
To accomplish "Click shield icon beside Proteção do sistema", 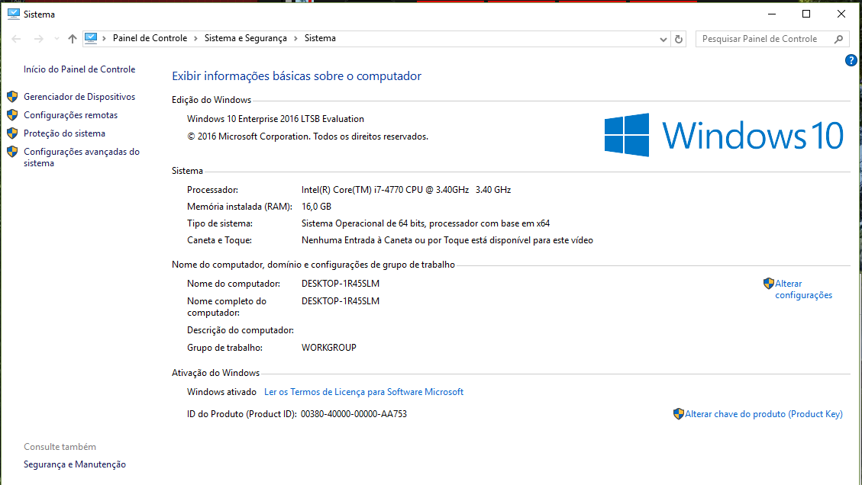I will click(x=12, y=133).
